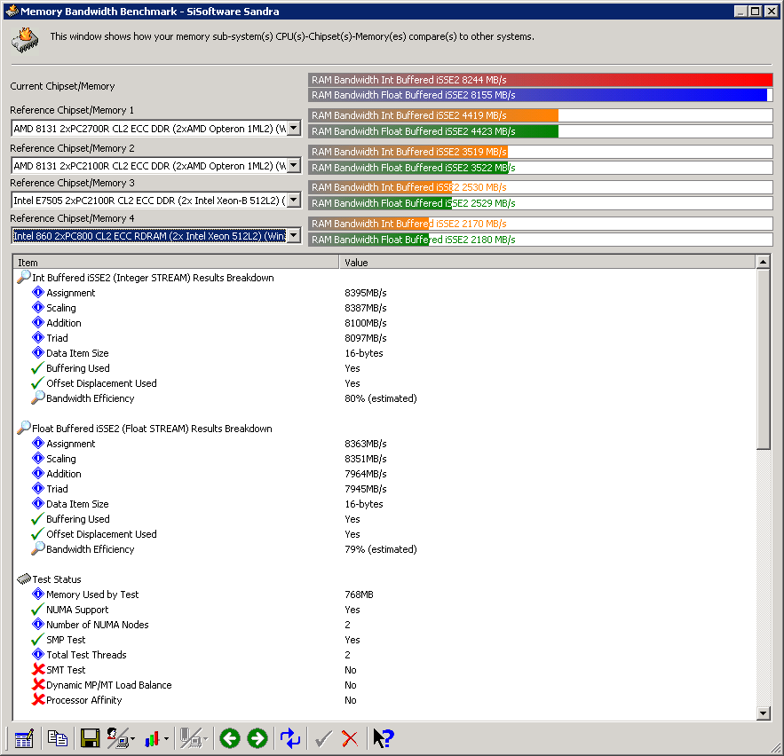
Task: Click the Triad value 8097MB/s
Action: [x=366, y=338]
